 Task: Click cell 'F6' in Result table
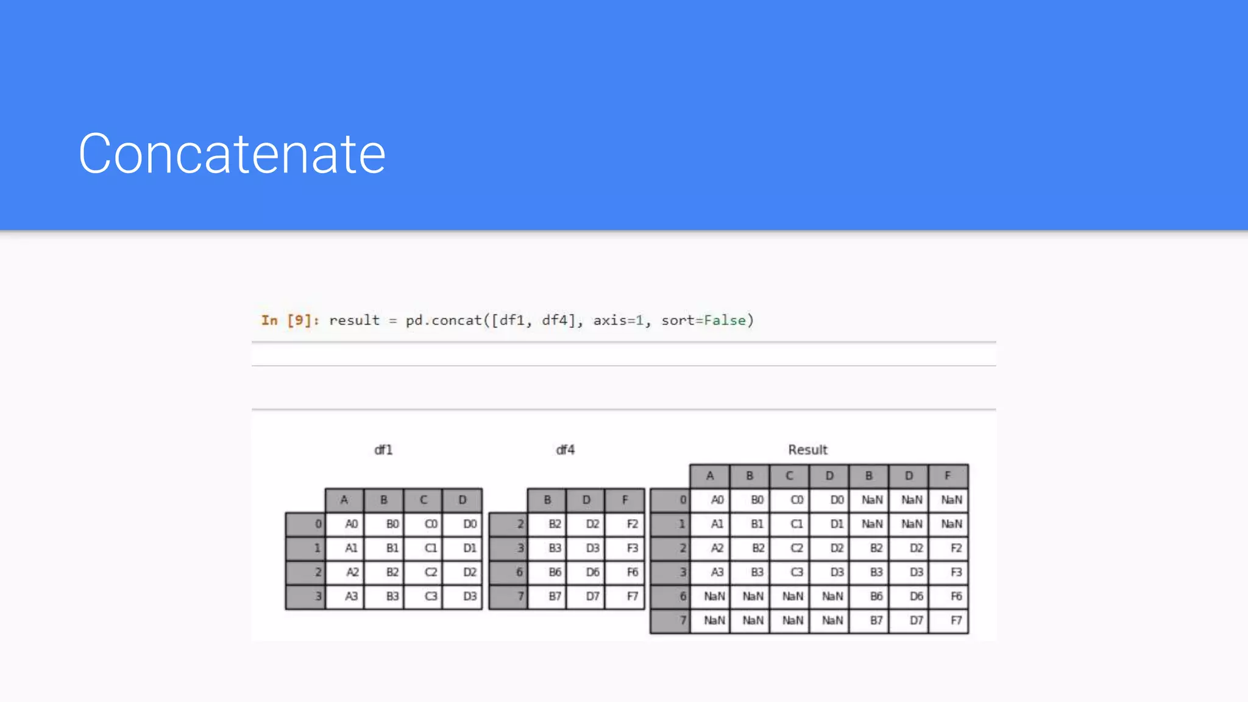click(949, 596)
